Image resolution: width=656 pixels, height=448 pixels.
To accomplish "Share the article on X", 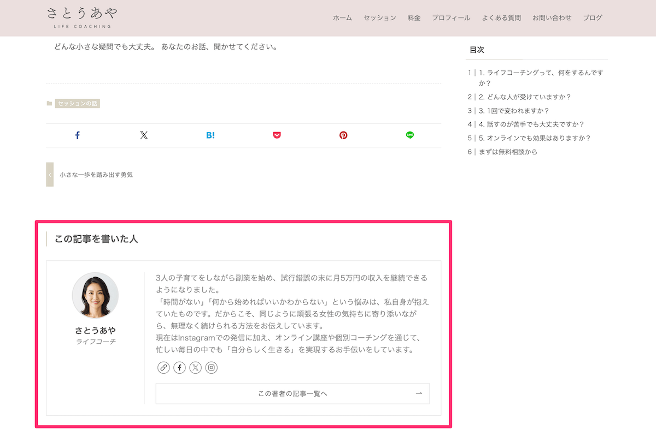I will click(x=144, y=135).
